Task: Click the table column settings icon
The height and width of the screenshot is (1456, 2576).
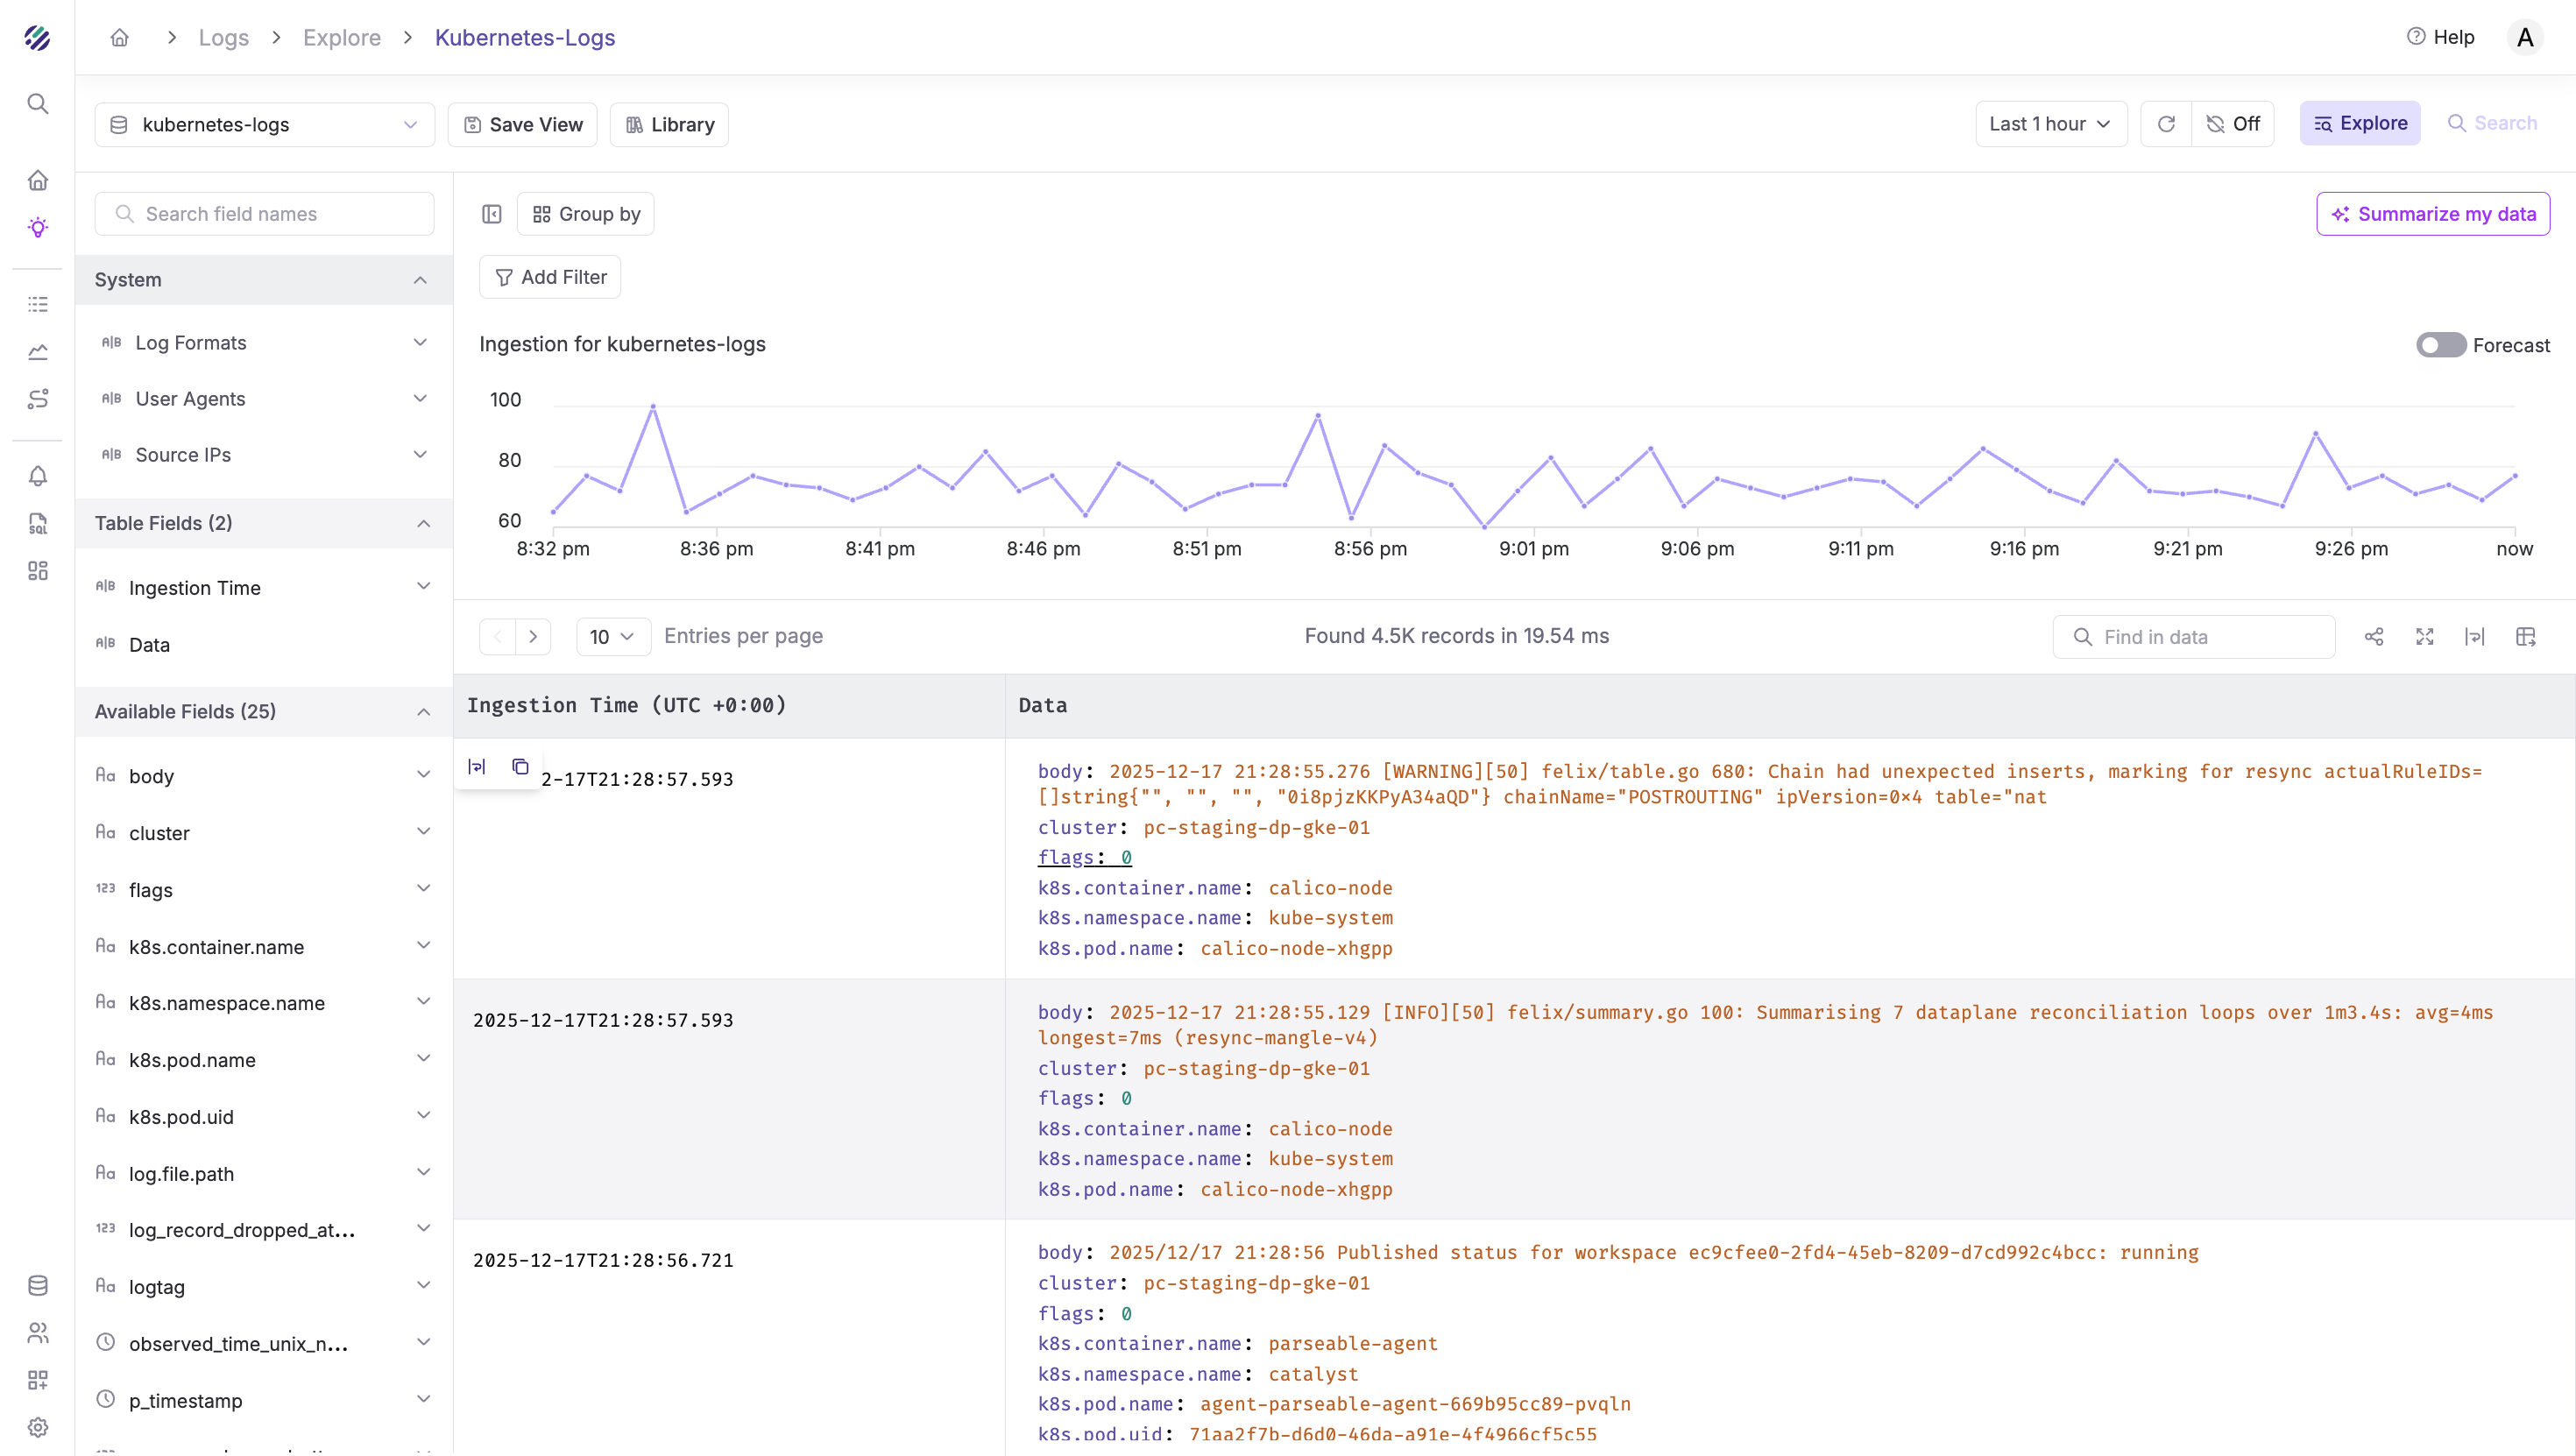Action: click(x=2526, y=637)
